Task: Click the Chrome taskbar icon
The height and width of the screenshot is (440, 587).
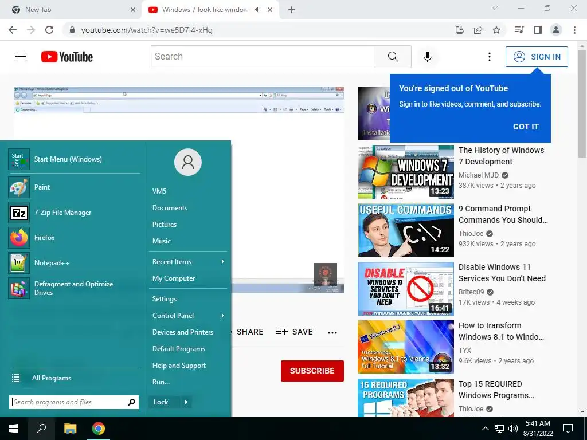Action: coord(99,429)
